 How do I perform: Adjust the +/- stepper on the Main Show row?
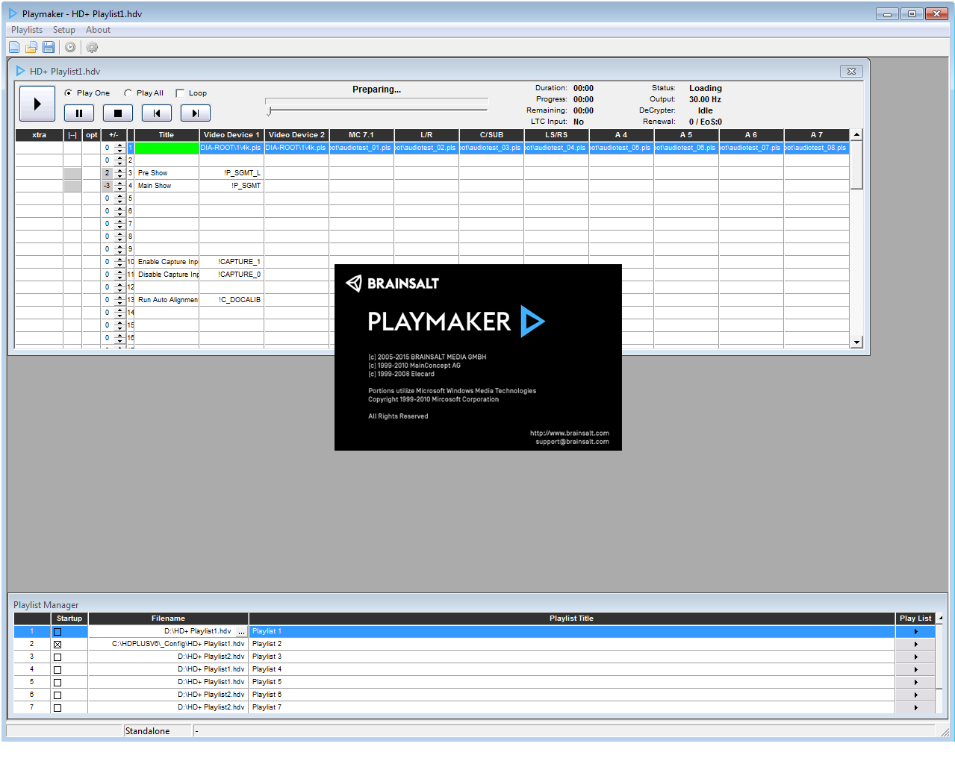[x=119, y=186]
